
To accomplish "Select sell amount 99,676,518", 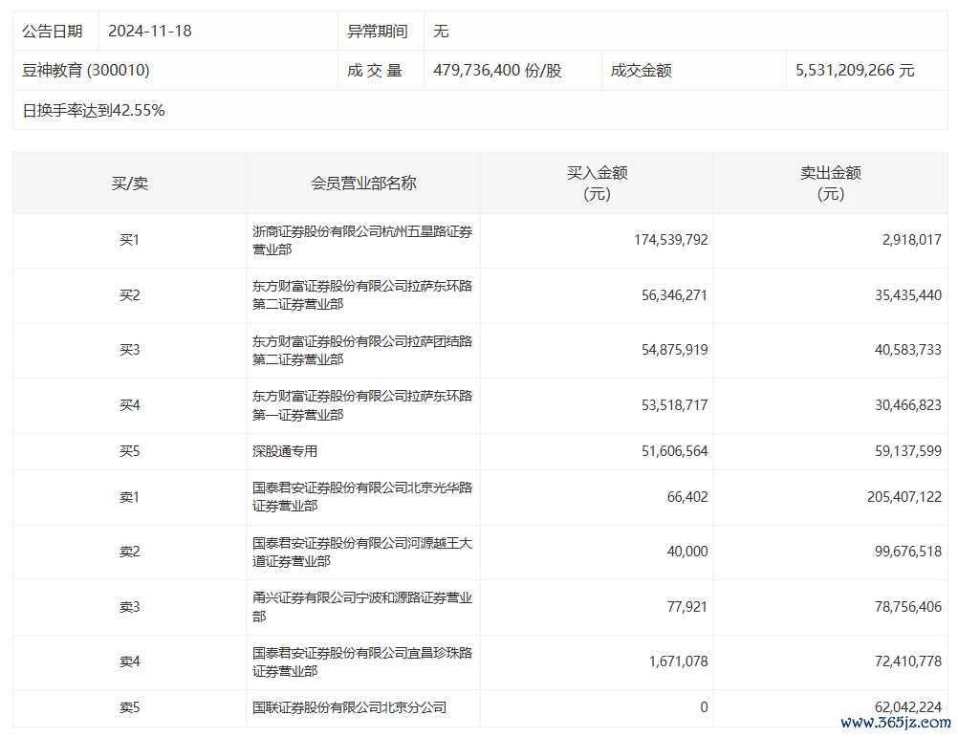I will coord(908,552).
